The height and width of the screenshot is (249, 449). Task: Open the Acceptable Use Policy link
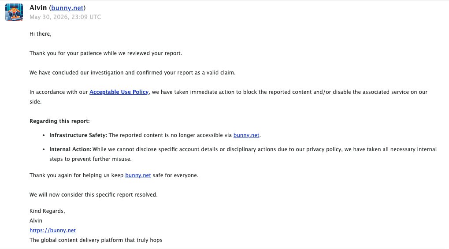119,92
